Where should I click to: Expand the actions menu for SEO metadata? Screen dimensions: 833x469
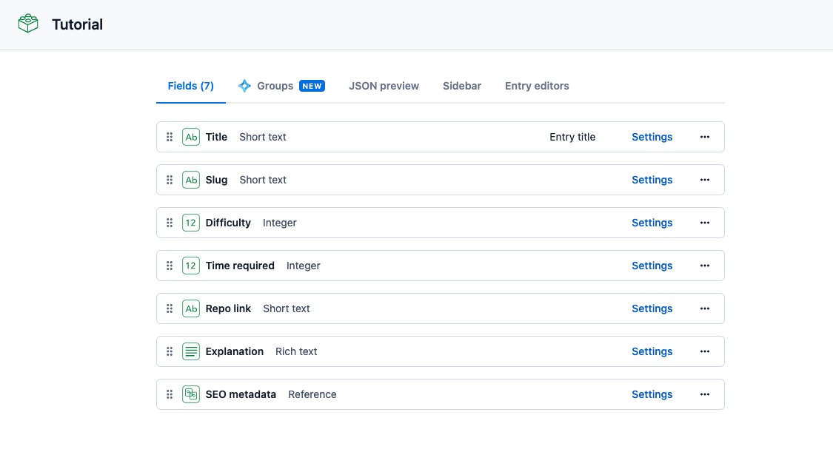(704, 394)
